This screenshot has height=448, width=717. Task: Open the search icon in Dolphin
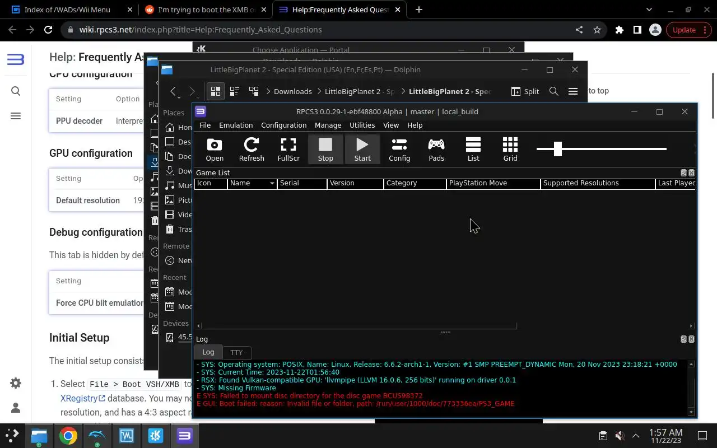tap(554, 91)
